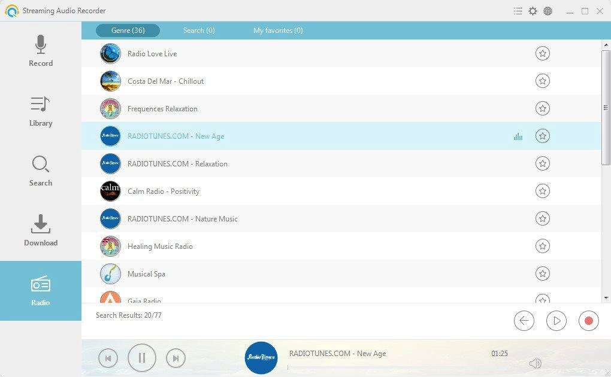Click the app logo in title bar
The image size is (611, 377).
[x=12, y=11]
